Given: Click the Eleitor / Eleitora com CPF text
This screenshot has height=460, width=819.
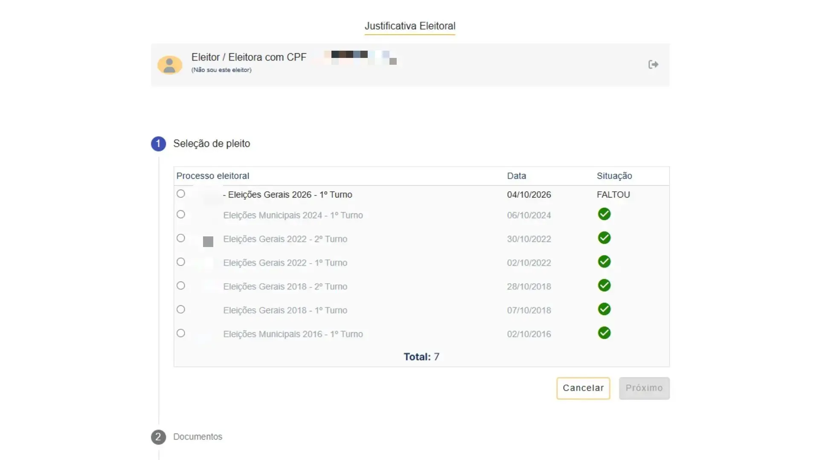Looking at the screenshot, I should [249, 57].
